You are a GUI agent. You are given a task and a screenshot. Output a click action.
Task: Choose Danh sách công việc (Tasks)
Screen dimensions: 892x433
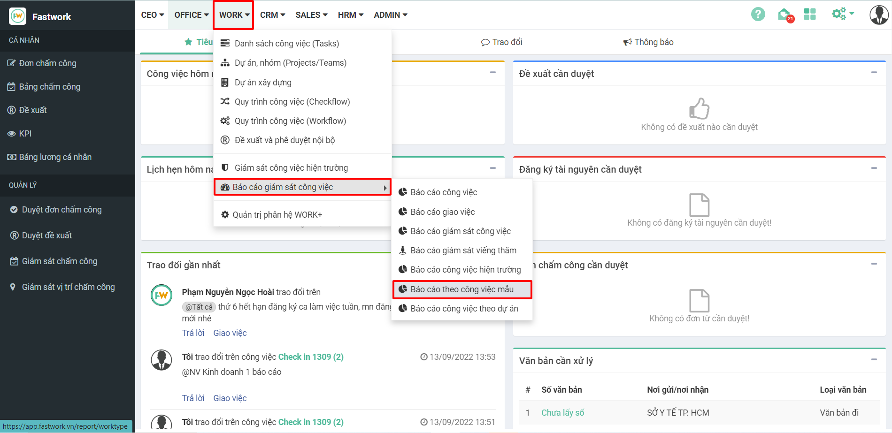point(286,44)
